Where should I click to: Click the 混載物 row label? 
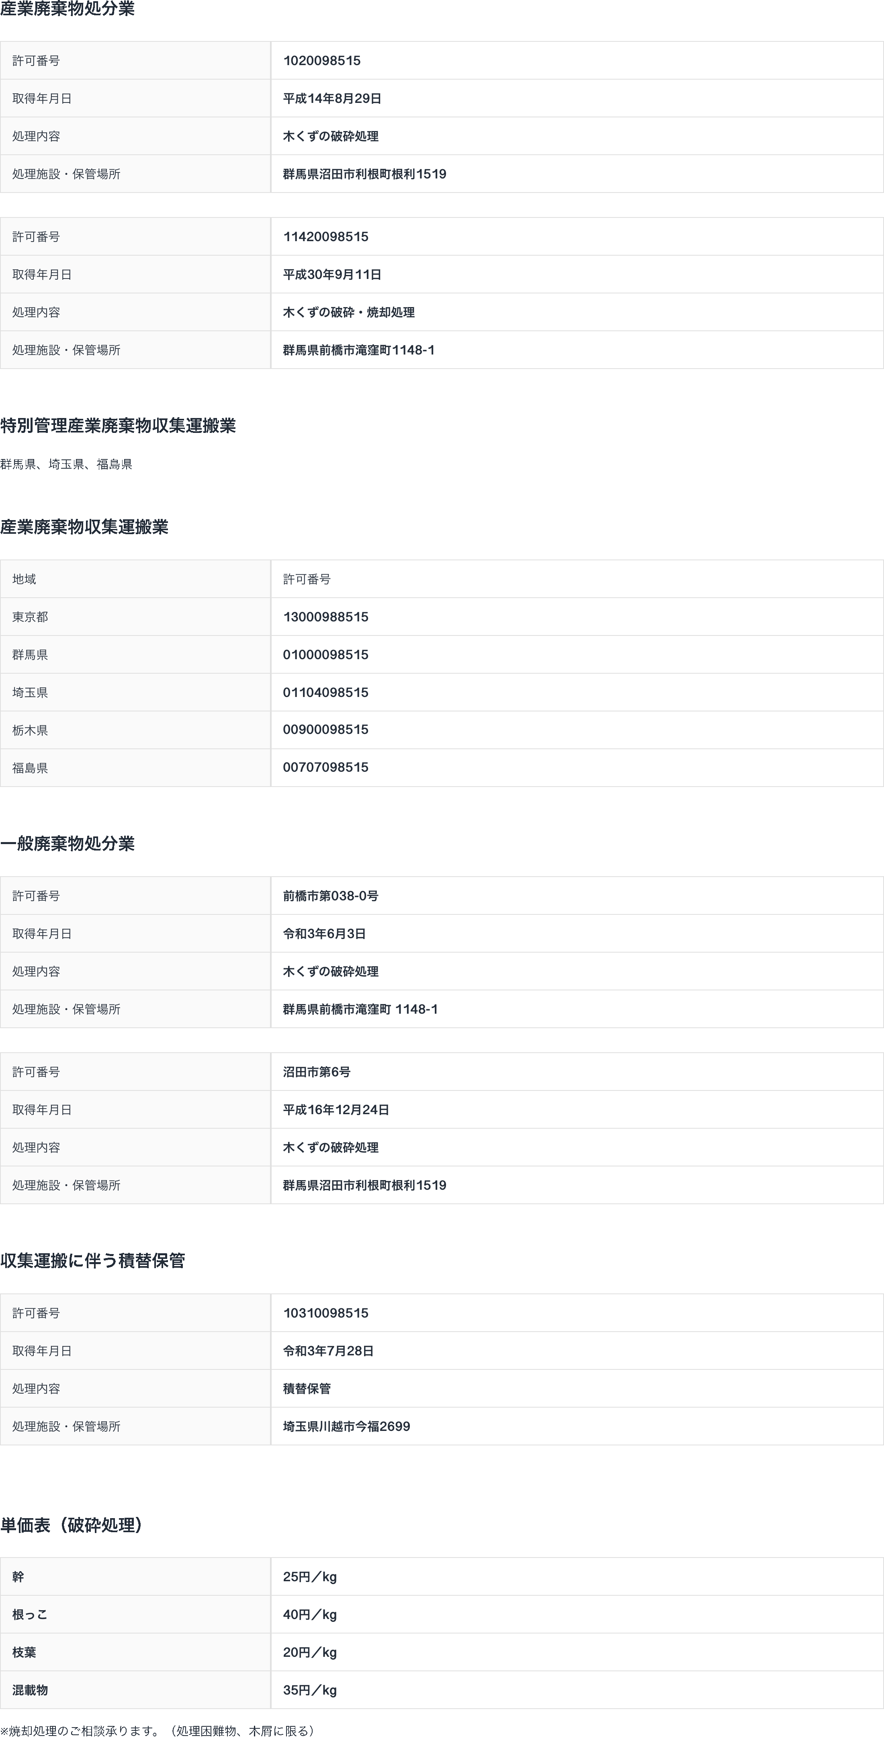click(x=31, y=1690)
